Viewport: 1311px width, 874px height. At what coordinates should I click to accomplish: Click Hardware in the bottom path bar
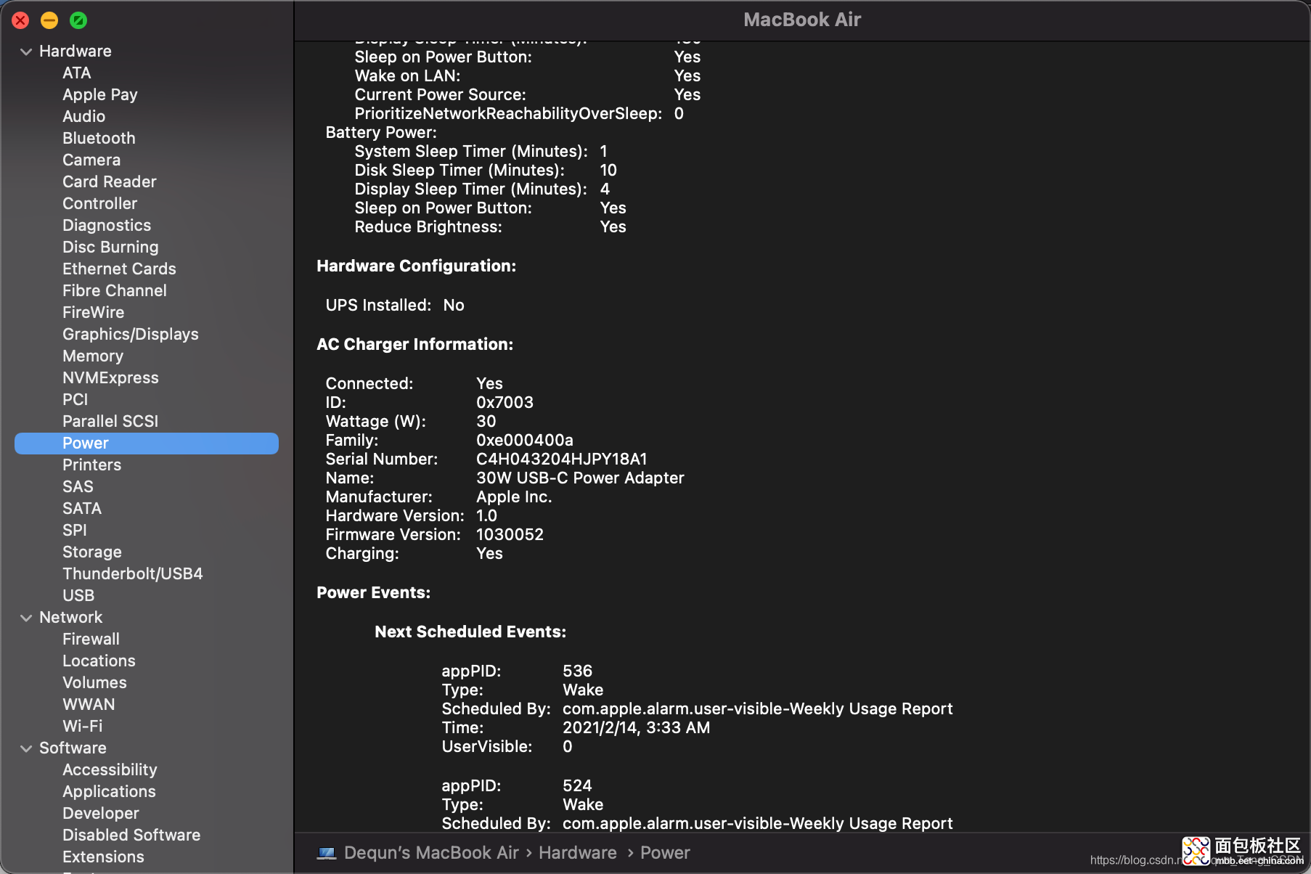(x=578, y=853)
